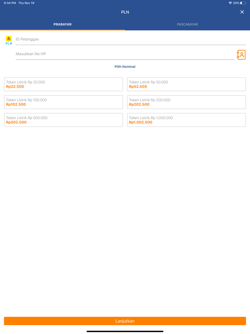250x334 pixels.
Task: Tap the 33% battery percentage text
Action: pos(236,3)
